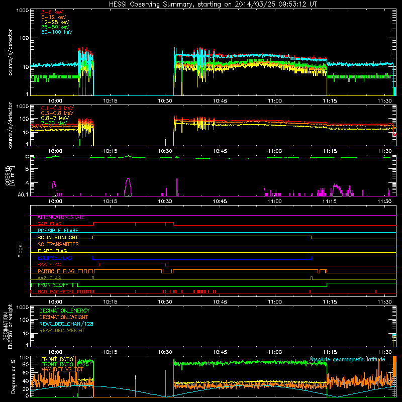Click the SC_IN_SUNLIGHT step-down near 11:10
This screenshot has width=402, height=402.
point(312,237)
